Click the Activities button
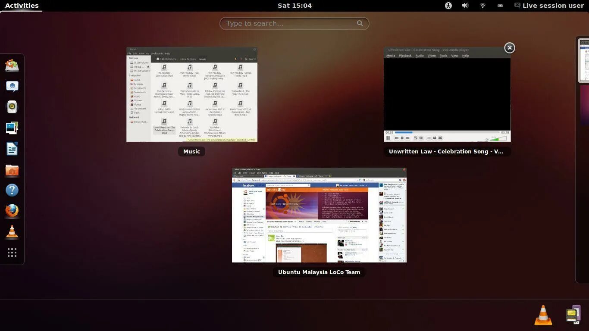 point(22,6)
